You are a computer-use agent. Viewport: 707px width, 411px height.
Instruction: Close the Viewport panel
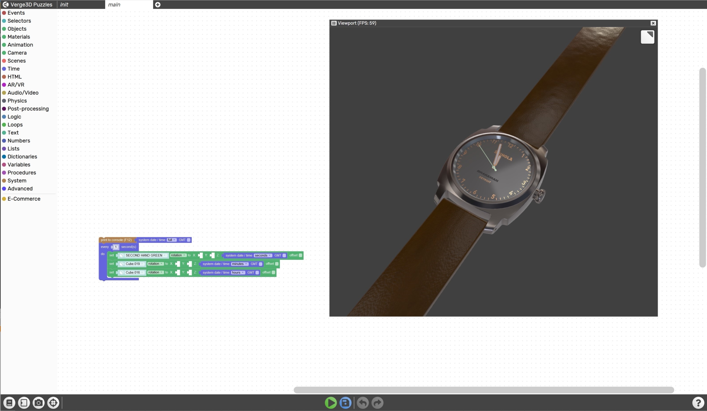pos(653,23)
